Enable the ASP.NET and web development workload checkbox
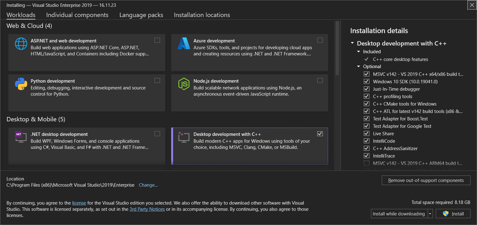The height and width of the screenshot is (225, 477). point(157,40)
